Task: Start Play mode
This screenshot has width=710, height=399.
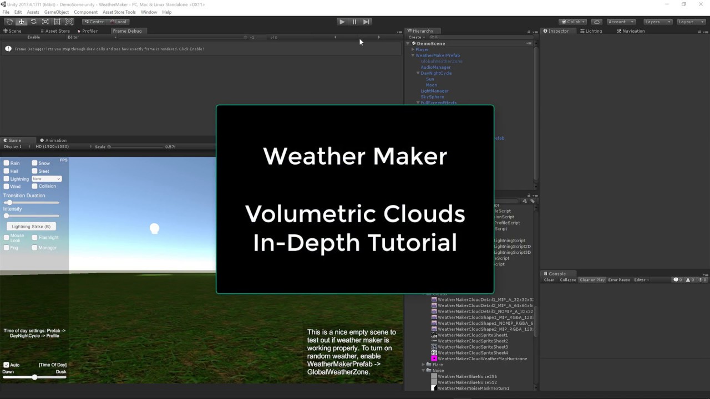Action: [x=342, y=22]
